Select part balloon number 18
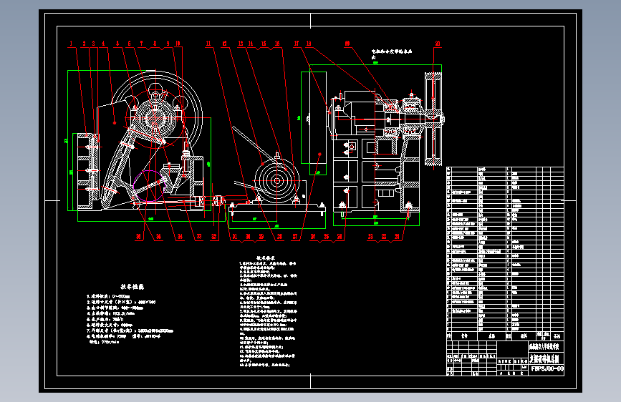Screen dimensions: 621x402 [309, 44]
